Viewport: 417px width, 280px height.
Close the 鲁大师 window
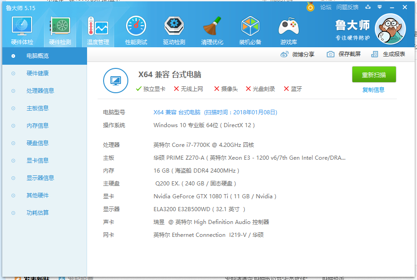(x=405, y=7)
